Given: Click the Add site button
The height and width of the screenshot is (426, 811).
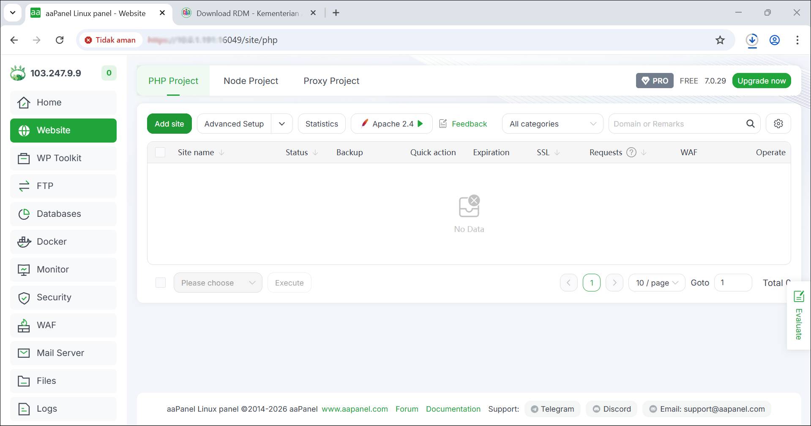Looking at the screenshot, I should pyautogui.click(x=169, y=124).
